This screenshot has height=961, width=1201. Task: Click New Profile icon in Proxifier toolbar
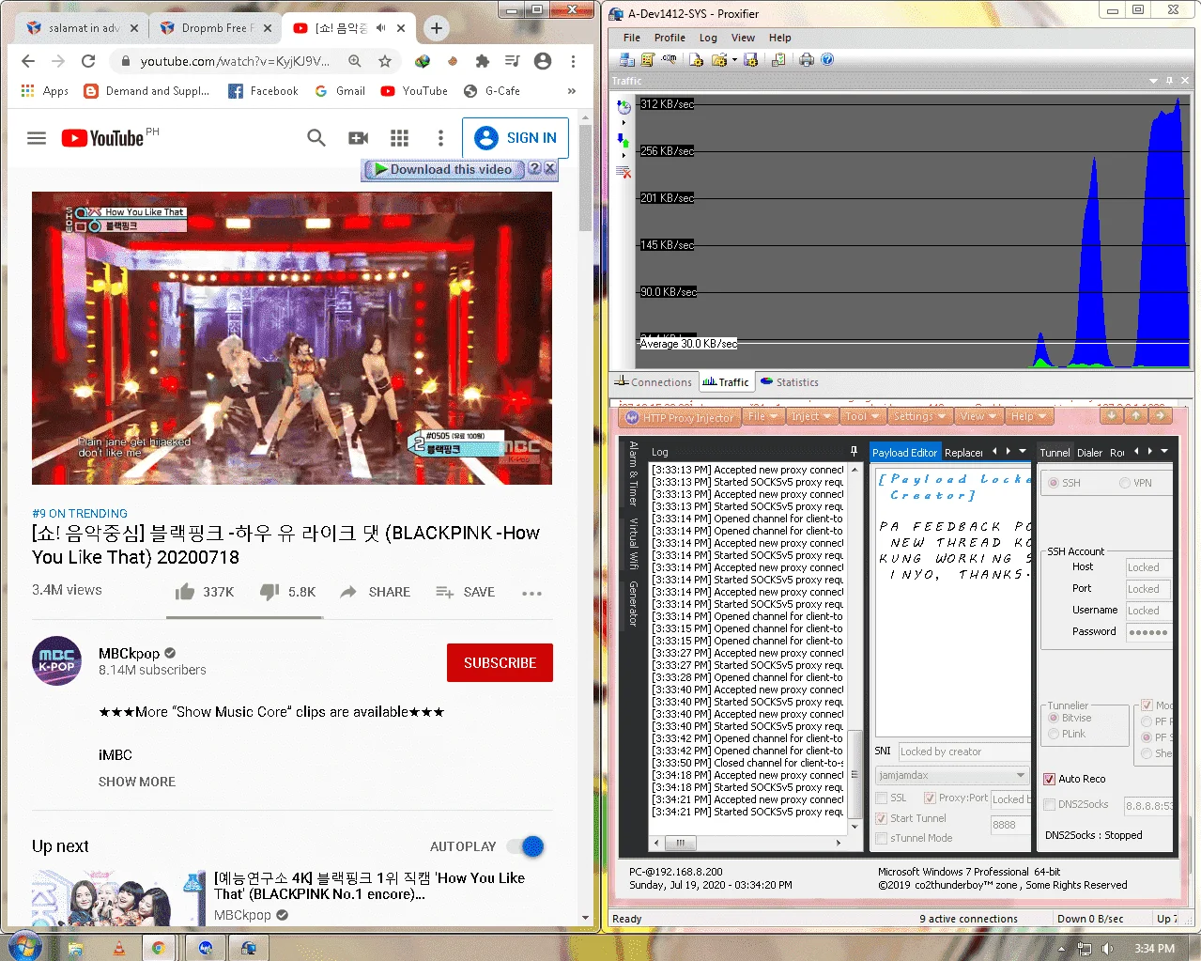(696, 59)
